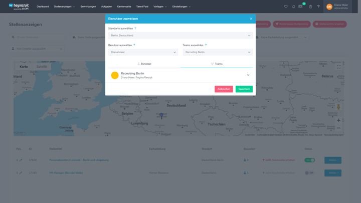Open the messages icon with green badge

(x=301, y=7)
